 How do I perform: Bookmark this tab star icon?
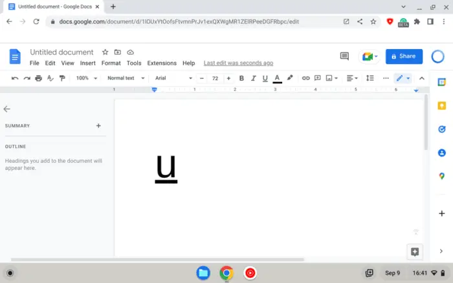[373, 21]
